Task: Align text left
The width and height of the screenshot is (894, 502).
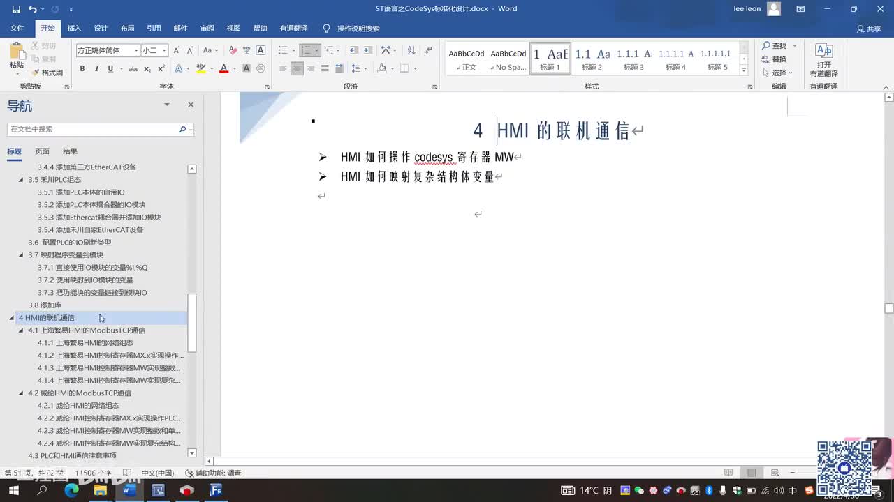Action: (283, 68)
